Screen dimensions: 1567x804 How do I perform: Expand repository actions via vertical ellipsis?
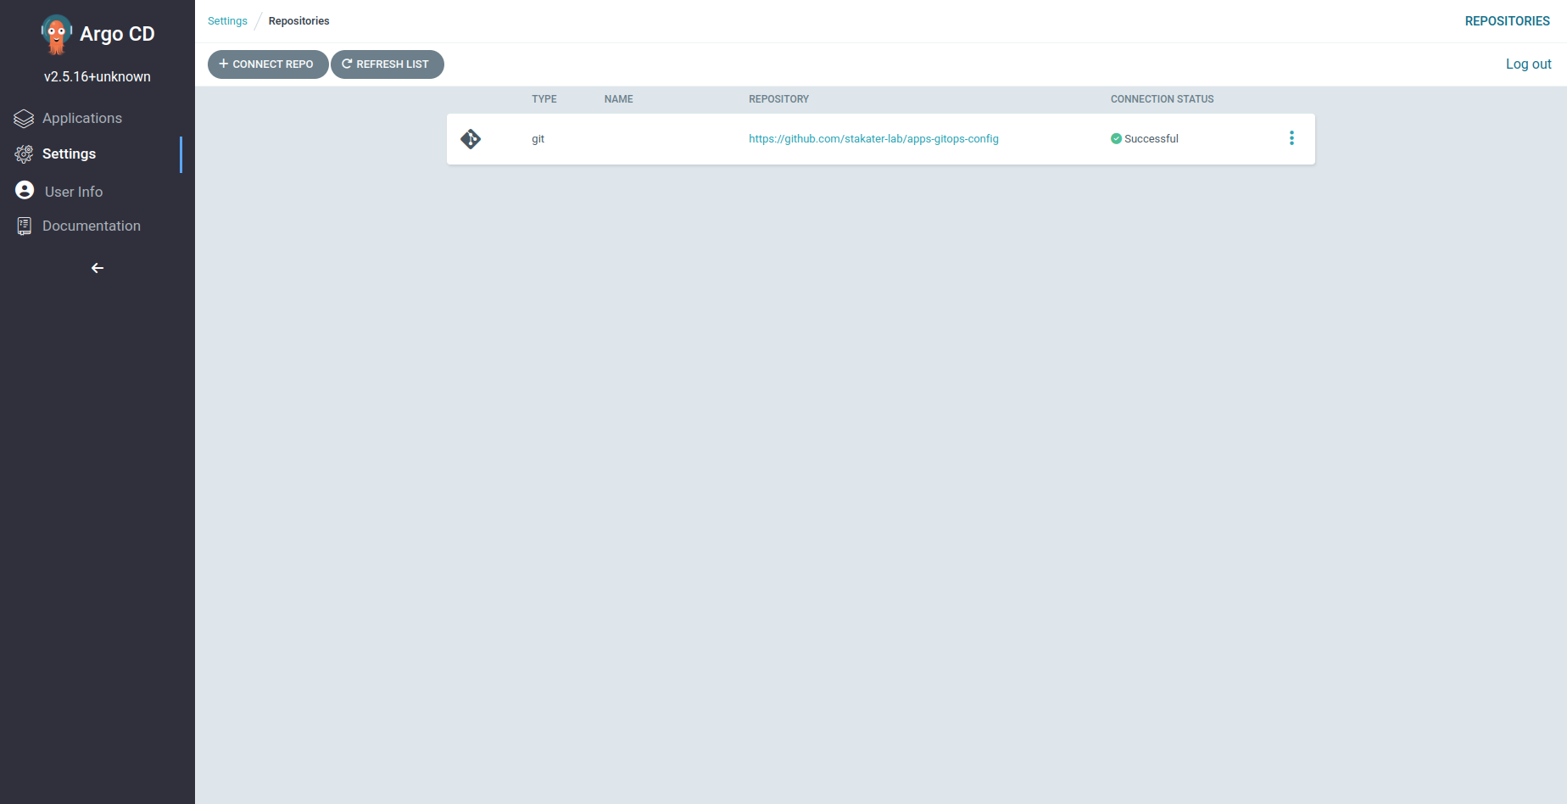point(1291,137)
